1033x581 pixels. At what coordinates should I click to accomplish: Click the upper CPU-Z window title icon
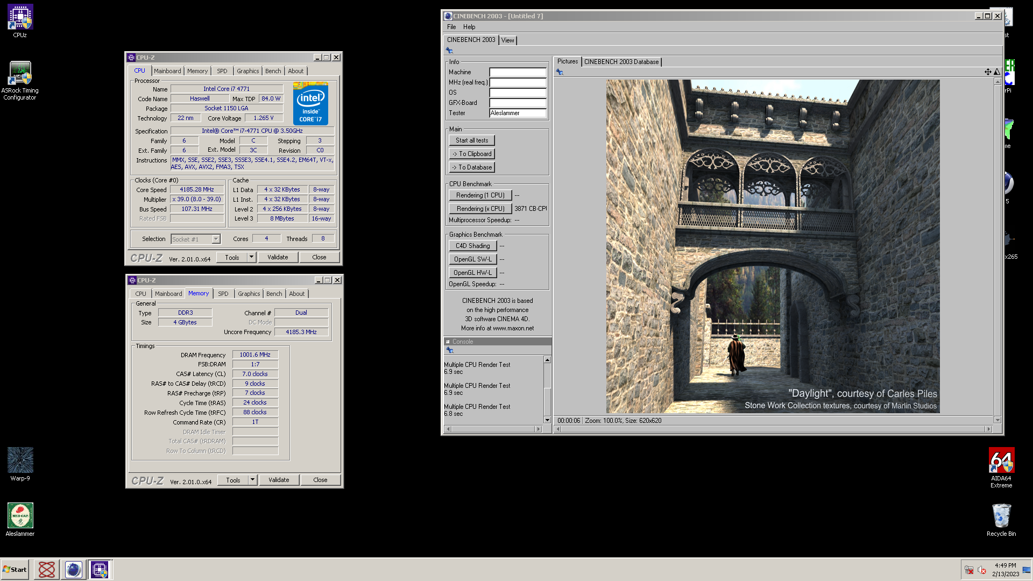[x=131, y=58]
